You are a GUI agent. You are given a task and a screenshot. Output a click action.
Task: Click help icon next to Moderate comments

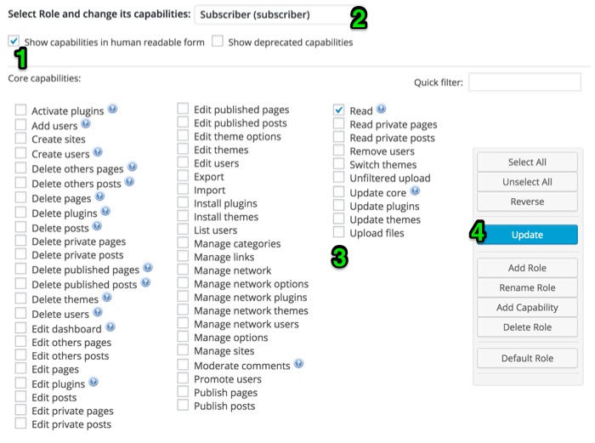[x=299, y=364]
